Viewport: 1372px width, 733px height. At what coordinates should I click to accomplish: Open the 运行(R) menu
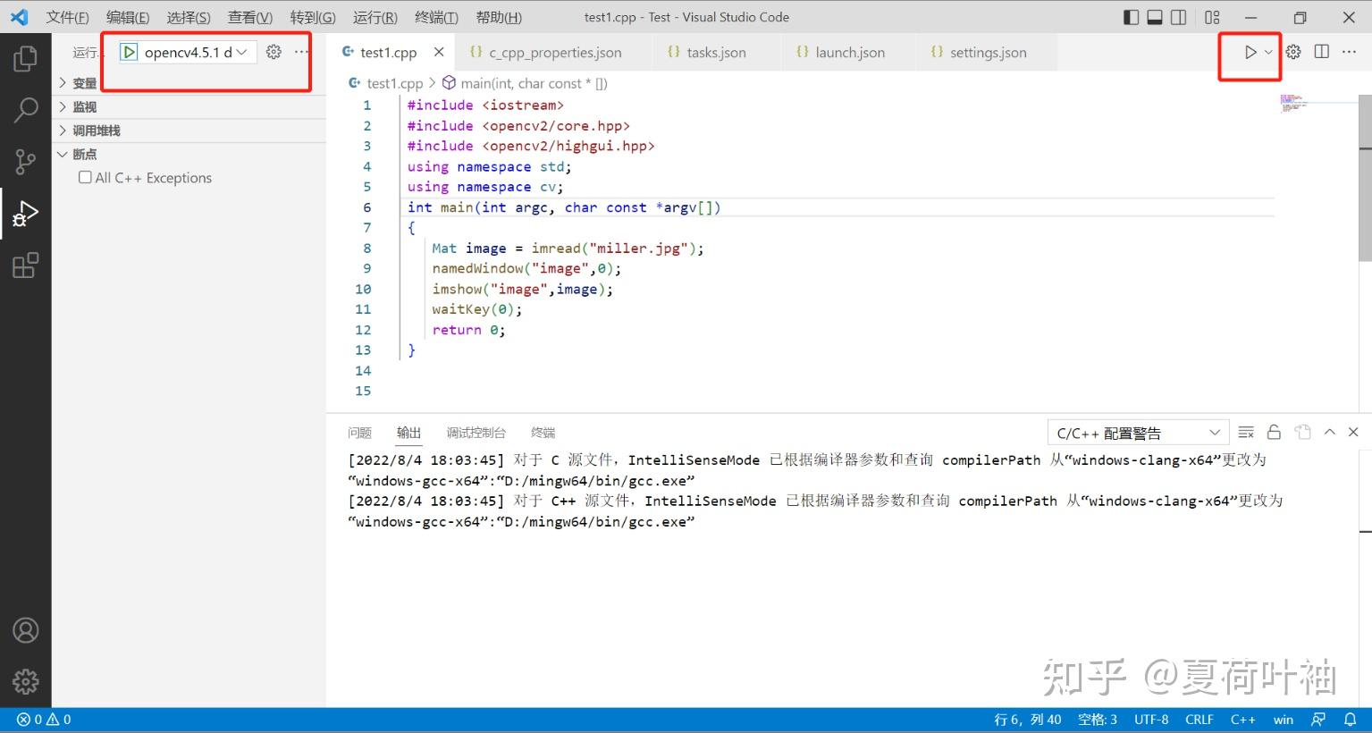pos(375,16)
